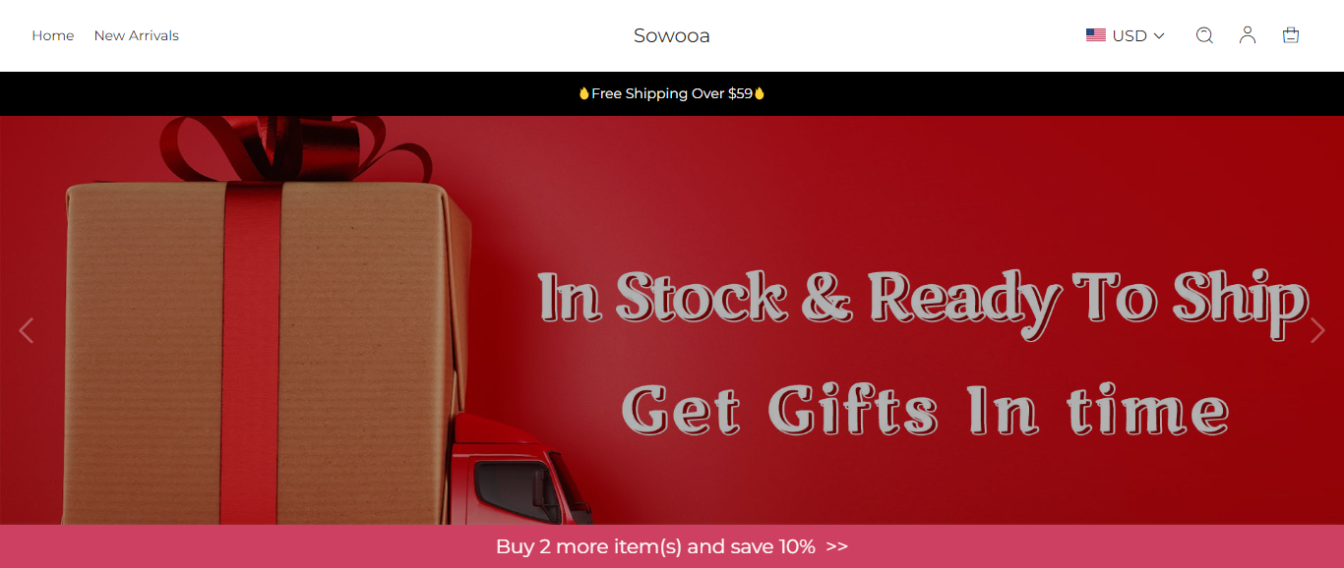The width and height of the screenshot is (1344, 568).
Task: Click the flame icon before Free Shipping
Action: (583, 93)
